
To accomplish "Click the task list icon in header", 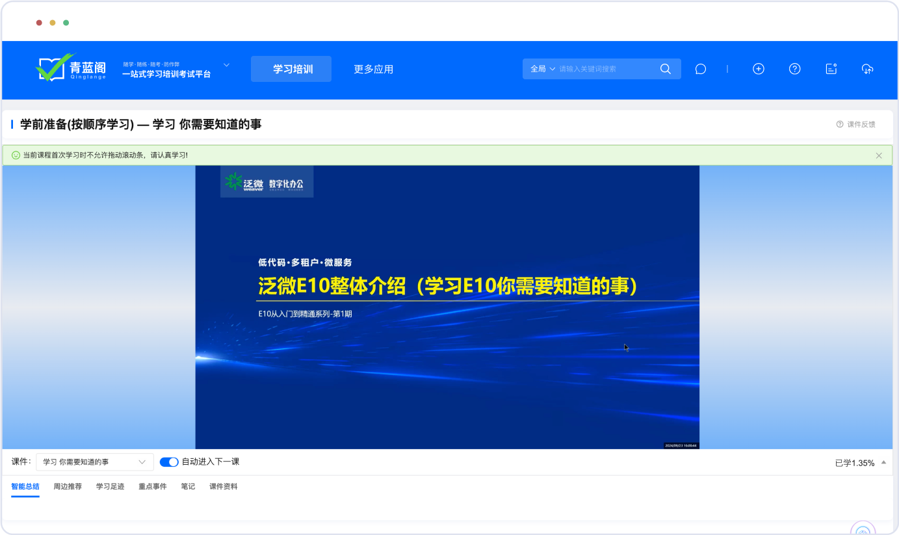I will point(831,69).
